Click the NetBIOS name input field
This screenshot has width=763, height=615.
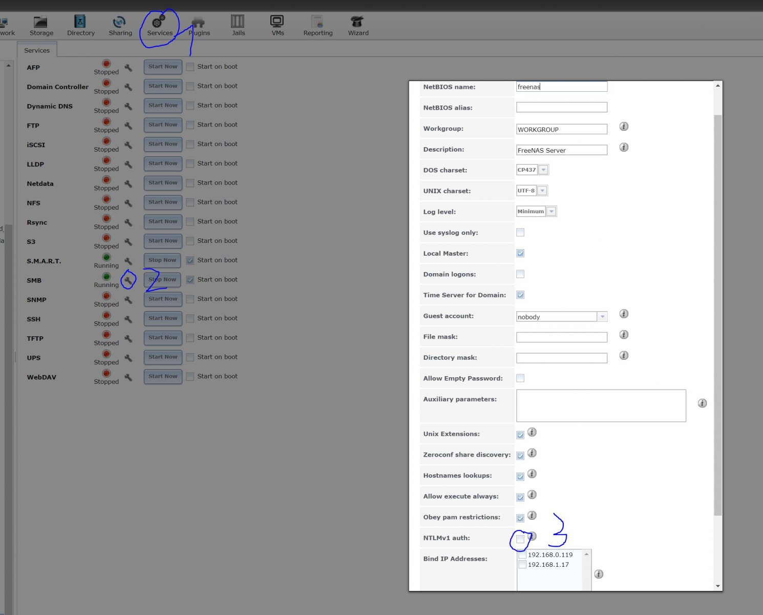tap(562, 87)
